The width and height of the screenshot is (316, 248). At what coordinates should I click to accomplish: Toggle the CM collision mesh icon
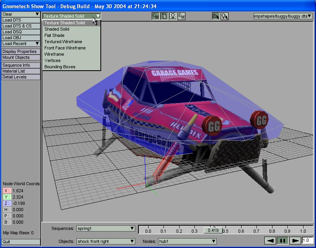[x=155, y=16]
